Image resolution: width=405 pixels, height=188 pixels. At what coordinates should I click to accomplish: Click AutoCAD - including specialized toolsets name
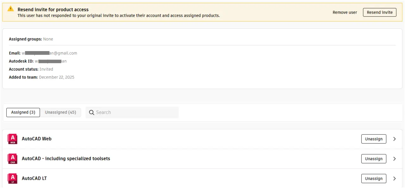[x=66, y=159]
